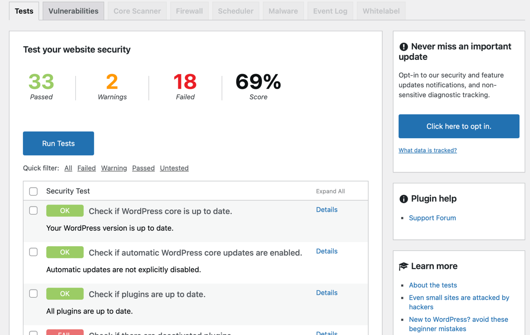
Task: Click Expand All to open every test result
Action: (x=330, y=191)
